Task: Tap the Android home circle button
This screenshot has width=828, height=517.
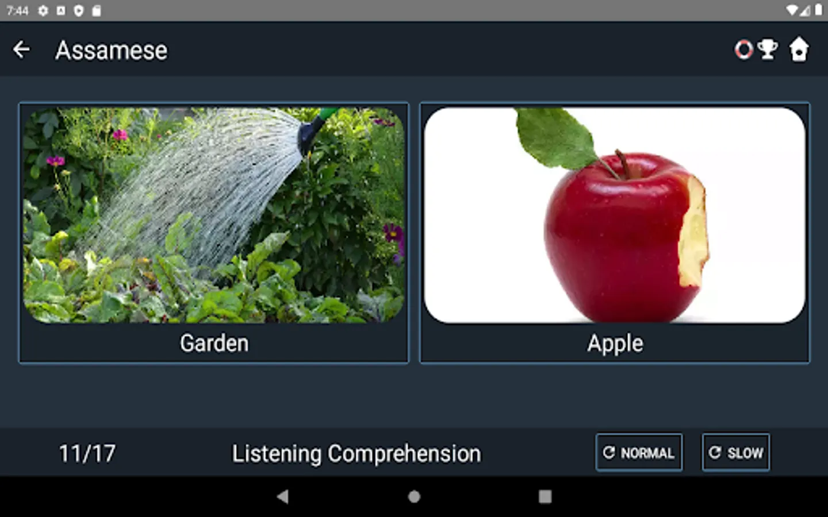Action: click(414, 496)
